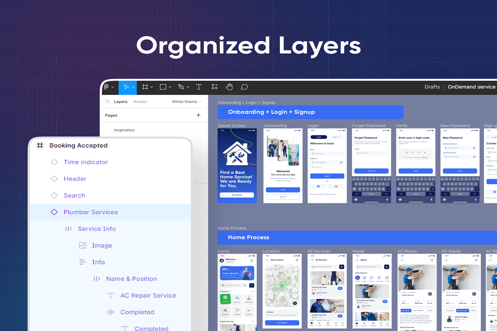Click the Onboarding frame label
Screen dimensions: 497x331
(x=275, y=126)
